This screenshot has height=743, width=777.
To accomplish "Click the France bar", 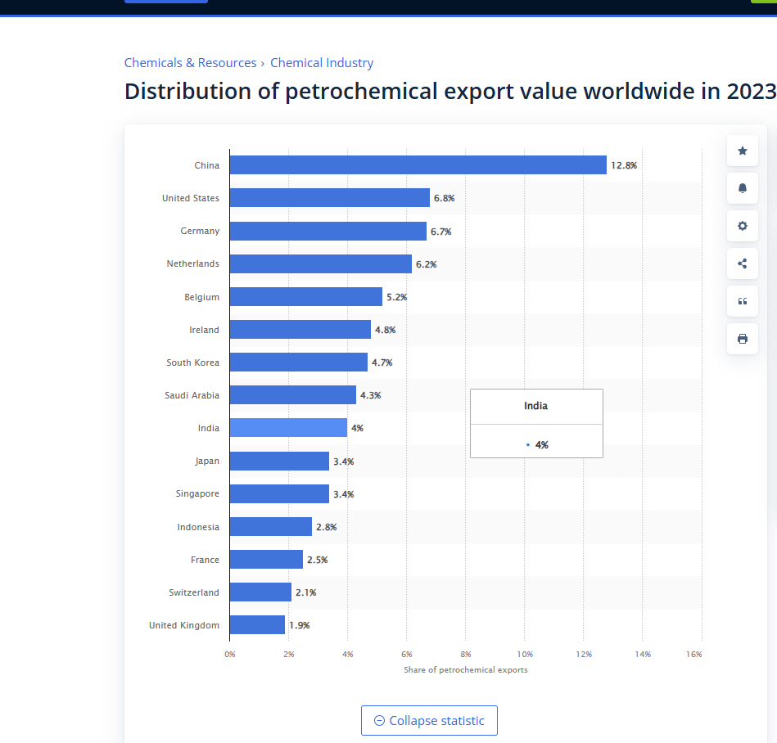I will click(x=266, y=559).
